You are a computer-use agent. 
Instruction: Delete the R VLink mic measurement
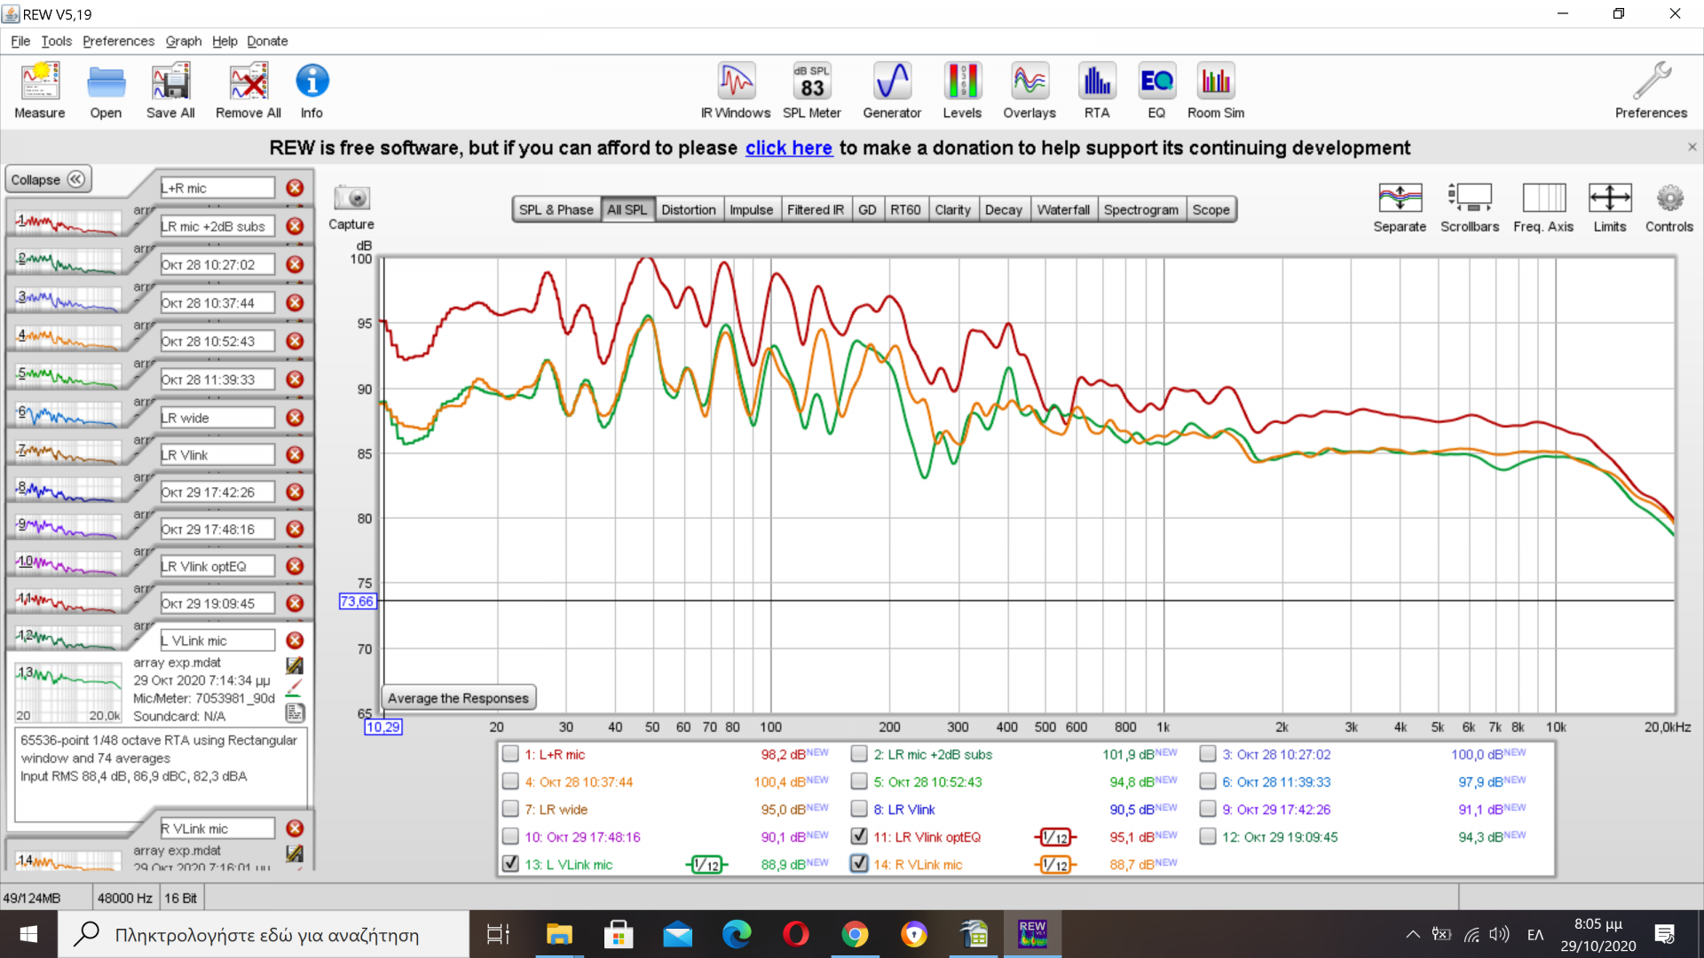point(295,828)
